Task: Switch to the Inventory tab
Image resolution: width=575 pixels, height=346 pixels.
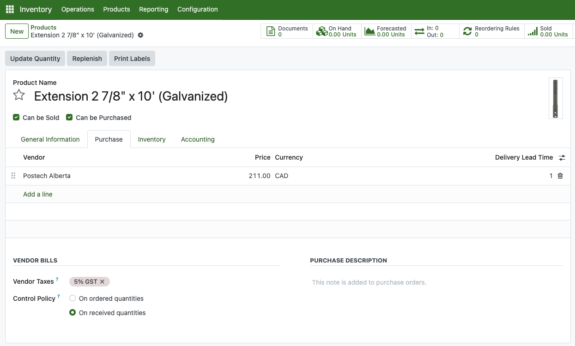Action: tap(151, 139)
